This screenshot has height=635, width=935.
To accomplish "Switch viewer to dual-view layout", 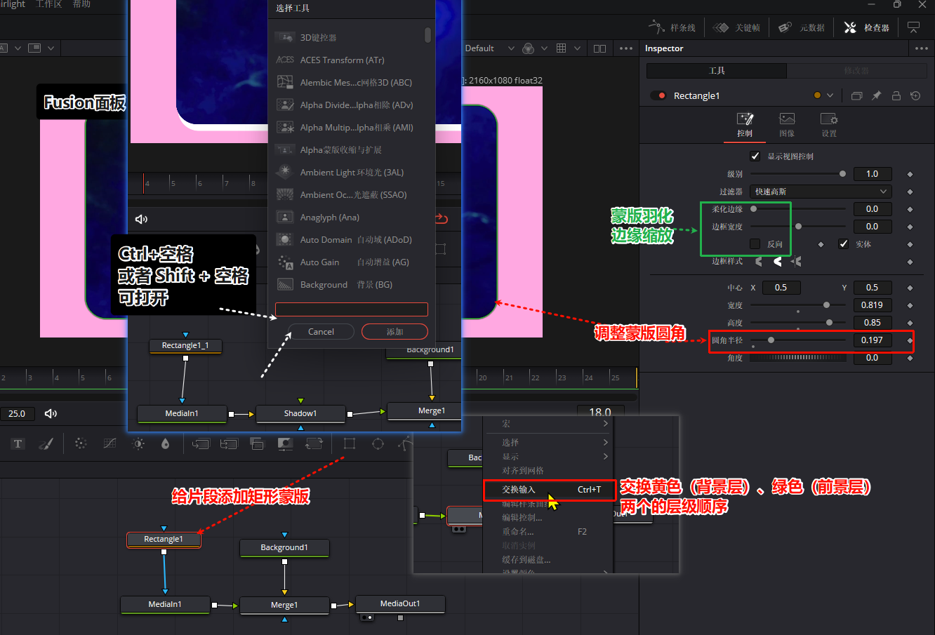I will click(599, 48).
